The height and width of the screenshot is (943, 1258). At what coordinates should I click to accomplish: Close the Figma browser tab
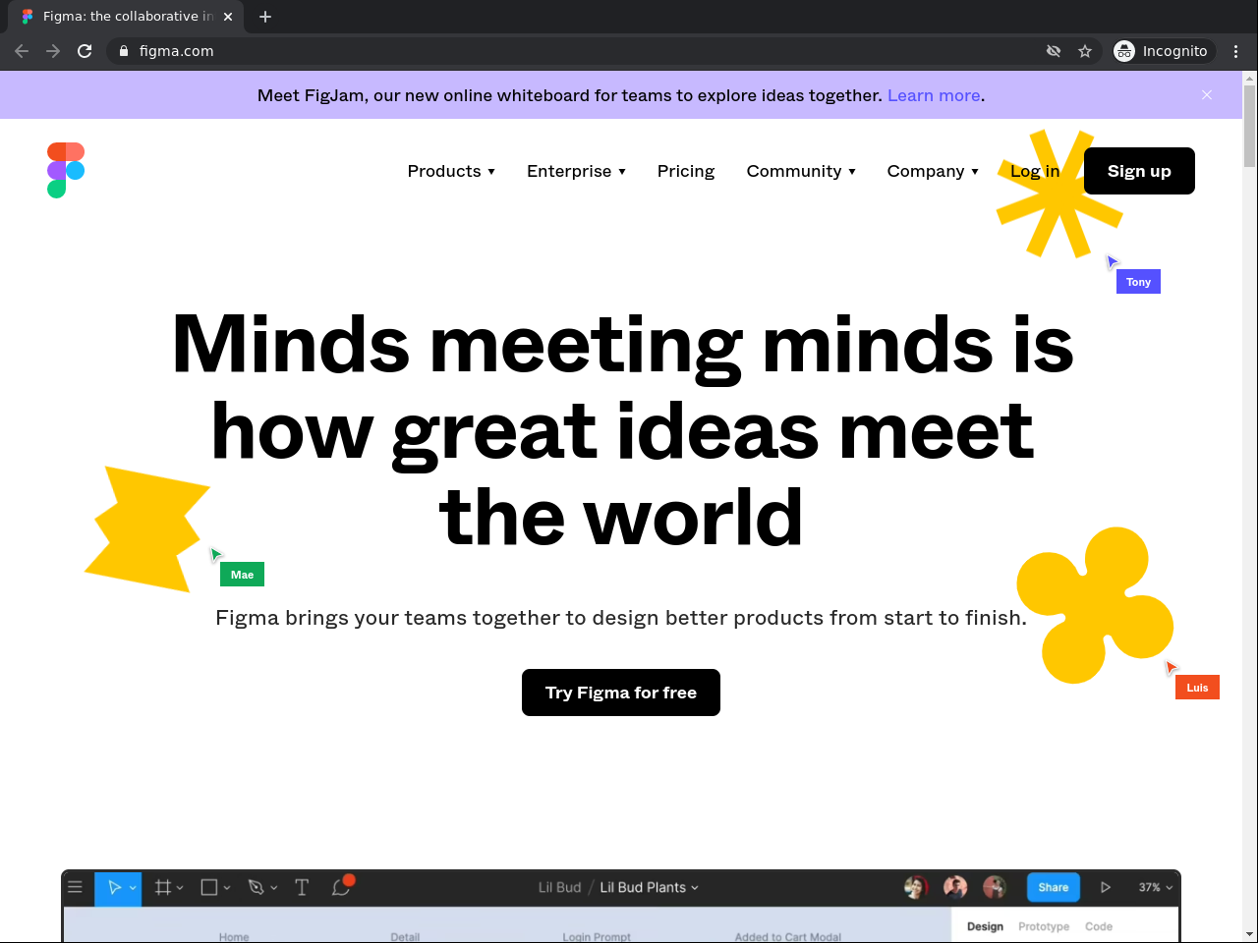click(x=228, y=17)
